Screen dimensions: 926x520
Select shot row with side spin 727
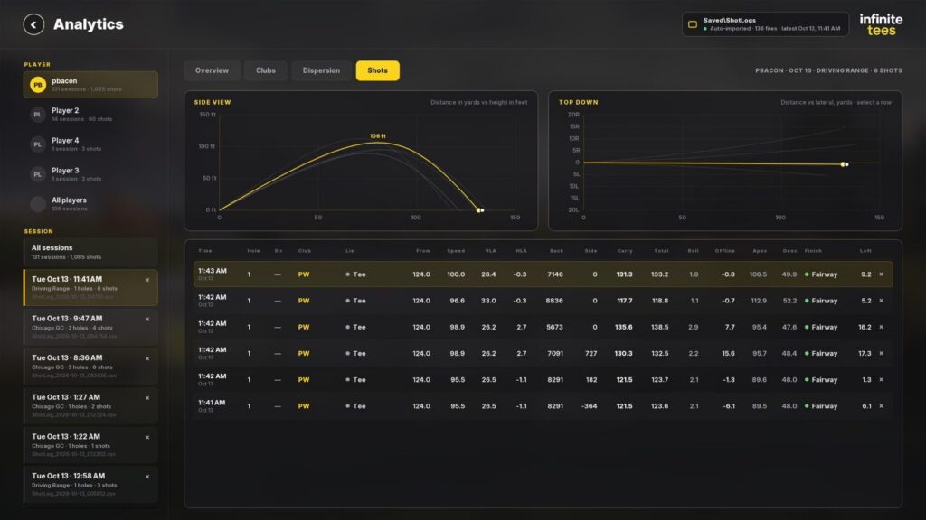543,353
